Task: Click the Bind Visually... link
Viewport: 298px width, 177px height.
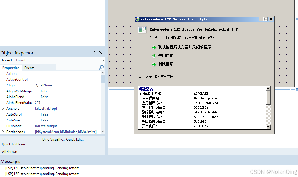Action: 54,139
